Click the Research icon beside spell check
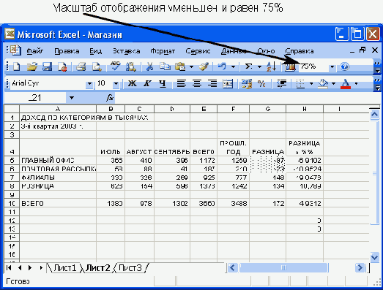The width and height of the screenshot is (383, 290). click(x=131, y=66)
